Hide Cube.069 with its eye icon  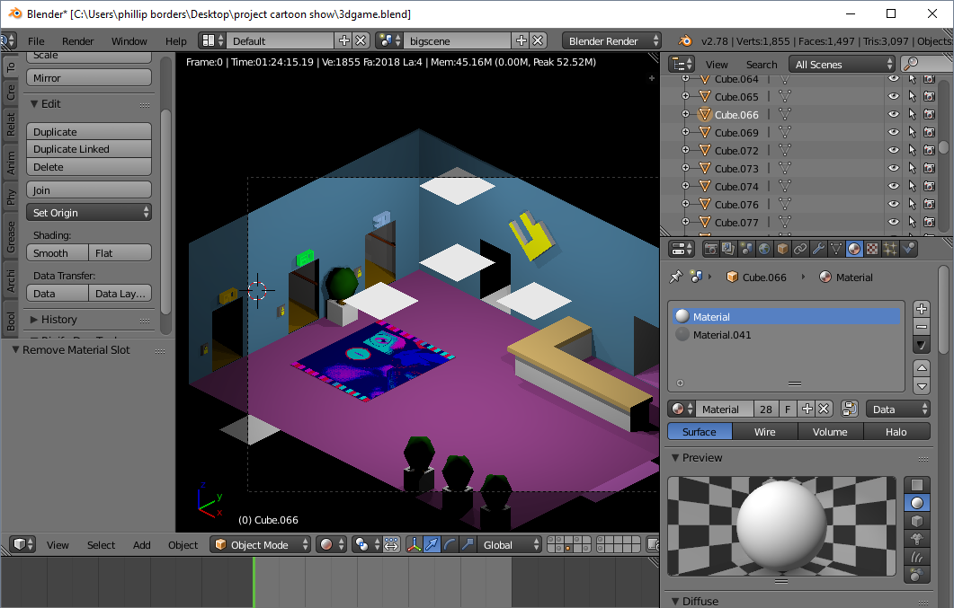893,133
